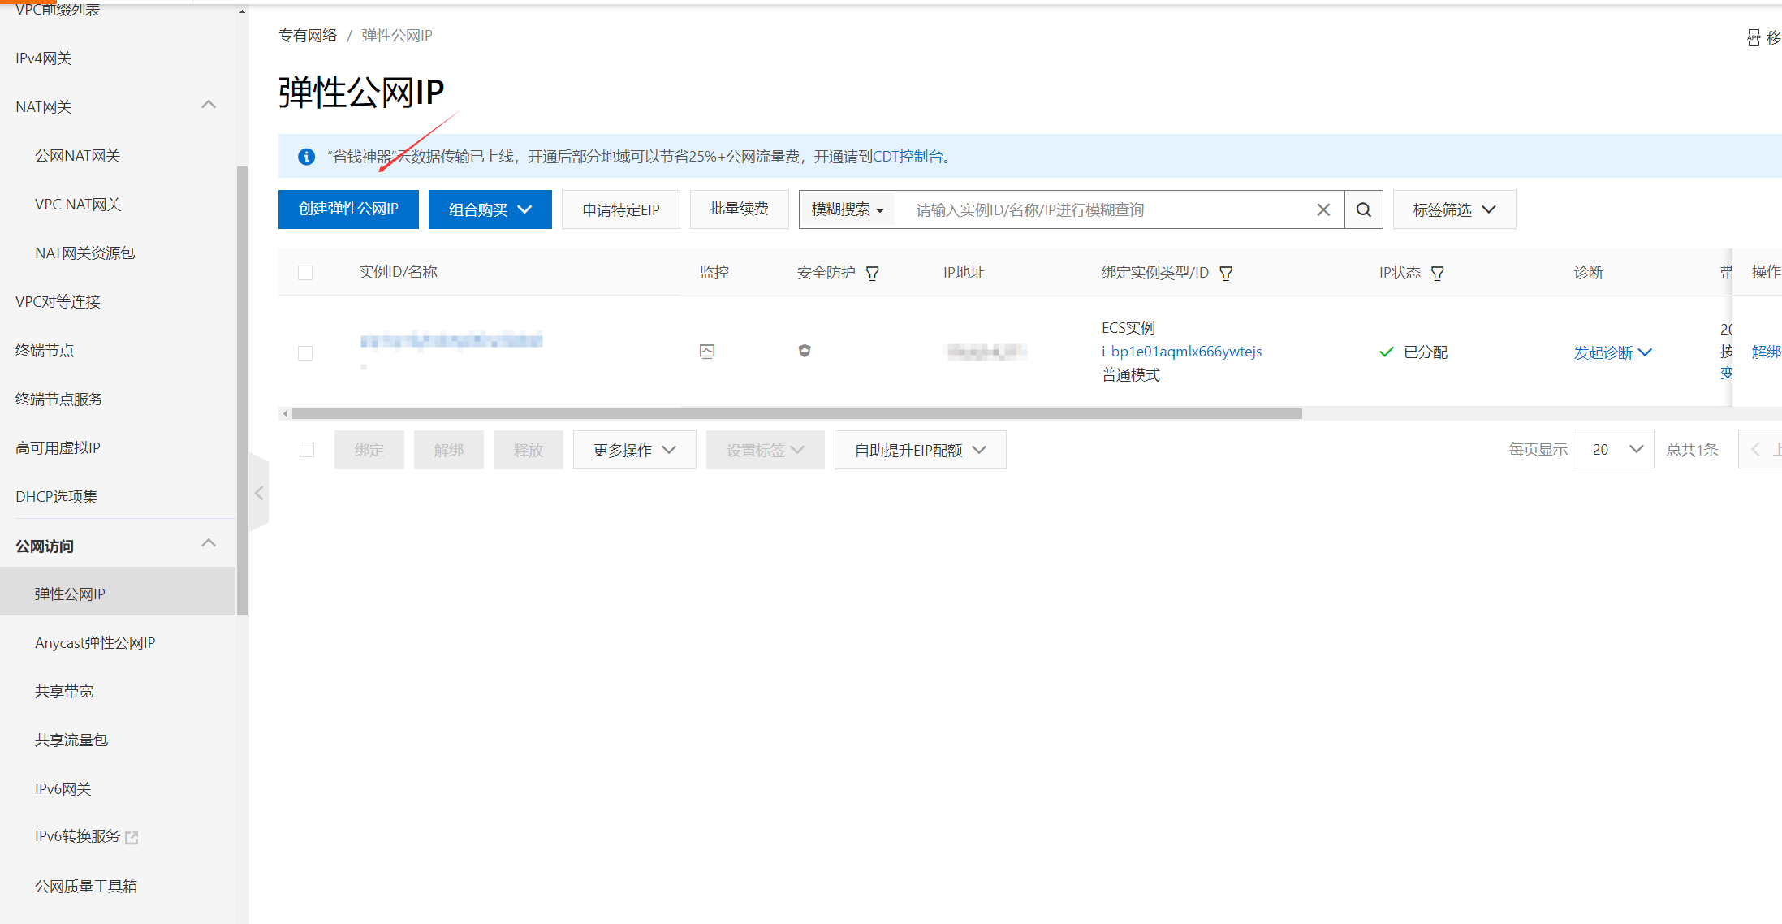Toggle the select-all checkbox in table header
1782x924 pixels.
[305, 273]
